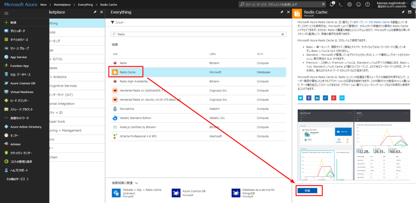Viewport: 416px width, 203px height.
Task: Share via email icon
Action: pos(342,98)
